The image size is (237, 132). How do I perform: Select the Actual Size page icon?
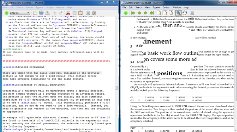point(159,13)
